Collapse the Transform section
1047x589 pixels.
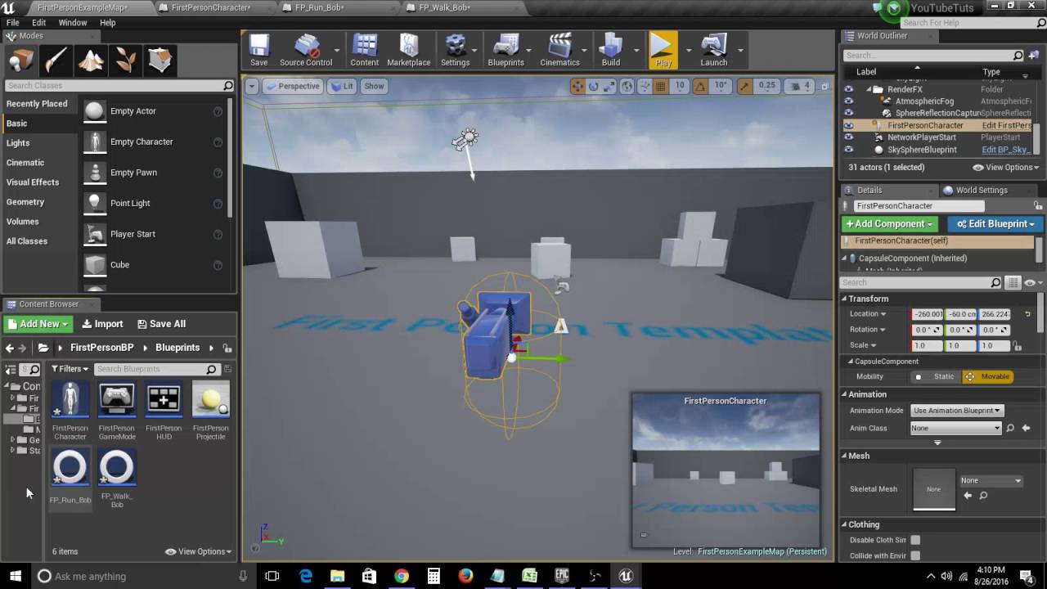(845, 299)
